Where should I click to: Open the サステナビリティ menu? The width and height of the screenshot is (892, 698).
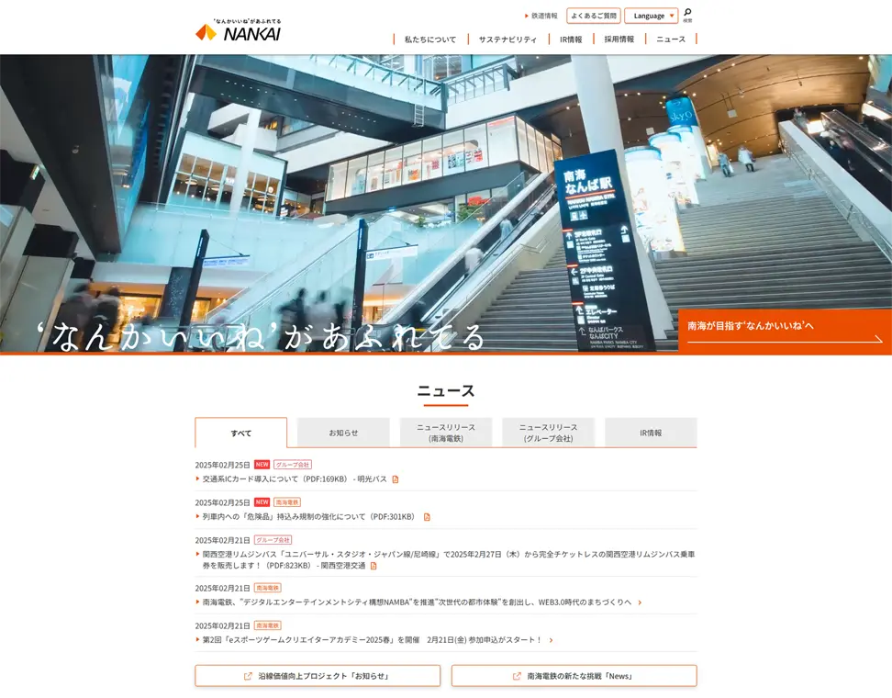coord(507,39)
